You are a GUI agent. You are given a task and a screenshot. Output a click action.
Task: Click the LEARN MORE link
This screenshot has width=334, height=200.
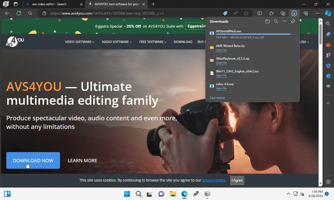[x=82, y=160]
